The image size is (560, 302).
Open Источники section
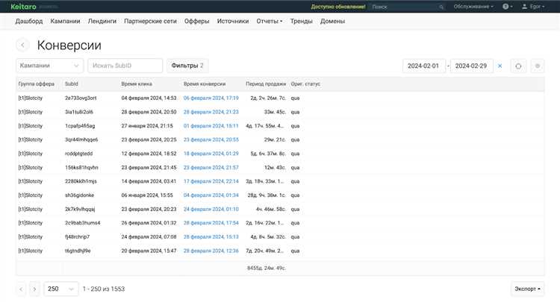233,21
